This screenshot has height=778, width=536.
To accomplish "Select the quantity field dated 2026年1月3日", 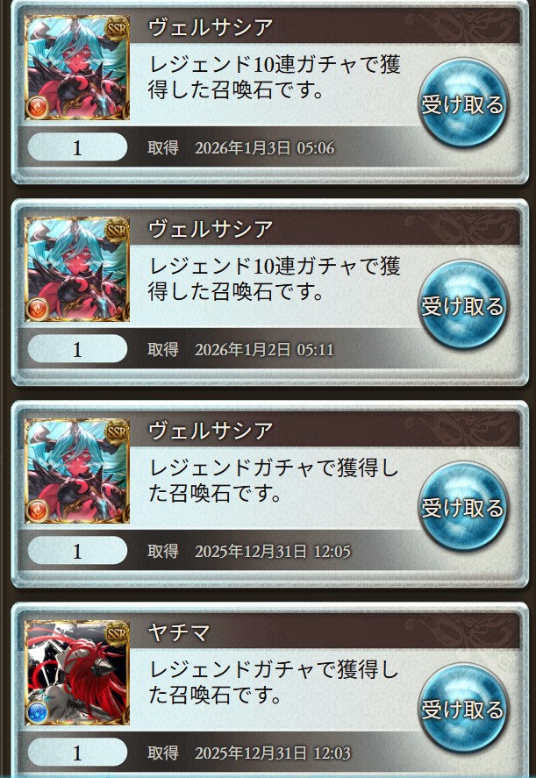I will tap(77, 147).
